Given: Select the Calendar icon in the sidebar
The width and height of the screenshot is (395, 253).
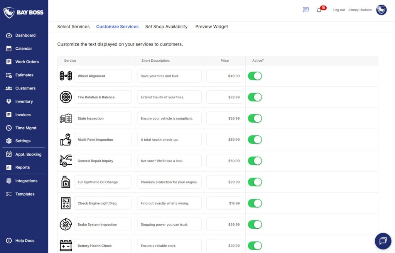Looking at the screenshot, I should [x=9, y=48].
